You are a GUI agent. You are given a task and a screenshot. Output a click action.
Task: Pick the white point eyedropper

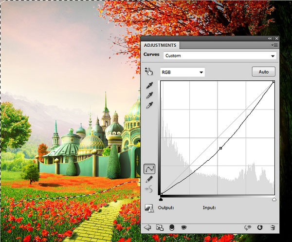click(149, 105)
